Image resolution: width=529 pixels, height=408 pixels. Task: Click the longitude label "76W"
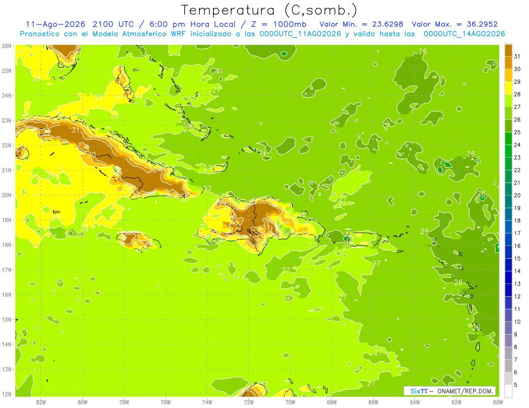pyautogui.click(x=166, y=402)
